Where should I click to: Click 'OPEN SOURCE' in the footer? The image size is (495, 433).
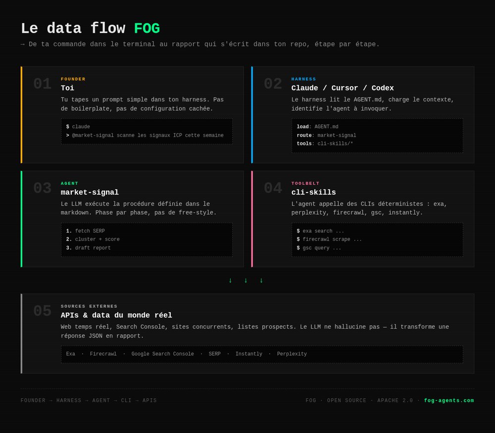pyautogui.click(x=346, y=400)
